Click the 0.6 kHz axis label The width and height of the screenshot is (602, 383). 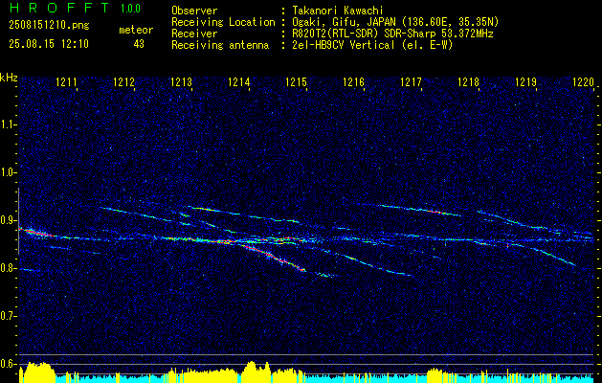point(8,364)
